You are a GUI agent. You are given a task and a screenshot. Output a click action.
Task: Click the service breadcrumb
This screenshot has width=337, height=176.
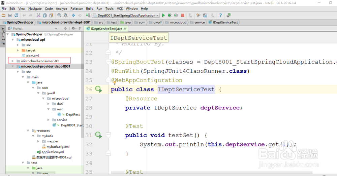197,22
